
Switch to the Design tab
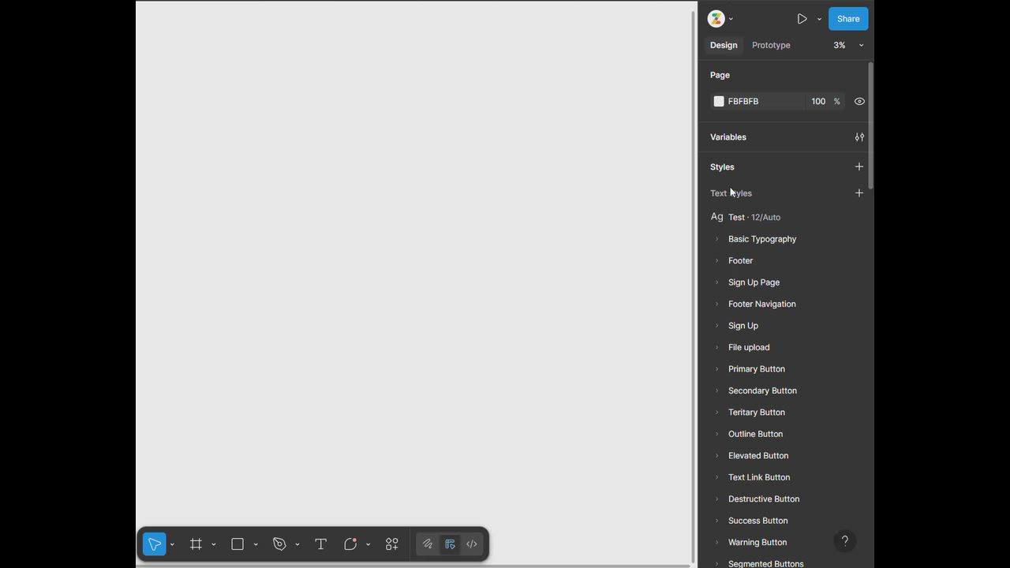coord(724,45)
